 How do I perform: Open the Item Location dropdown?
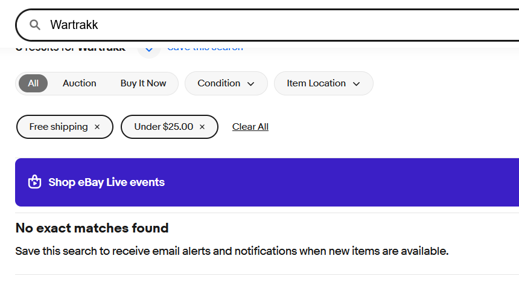(x=323, y=83)
